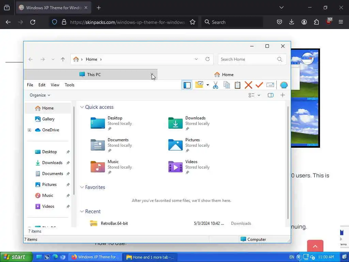Select the Videos folder in Quick access

tap(189, 166)
